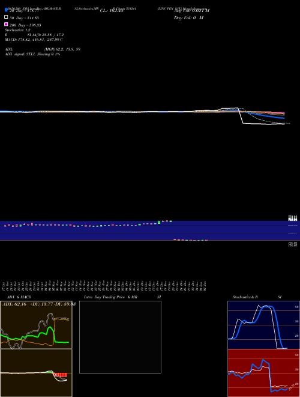Click the 'ADX & MACD' panel title
This screenshot has width=300, height=397.
[x=19, y=297]
